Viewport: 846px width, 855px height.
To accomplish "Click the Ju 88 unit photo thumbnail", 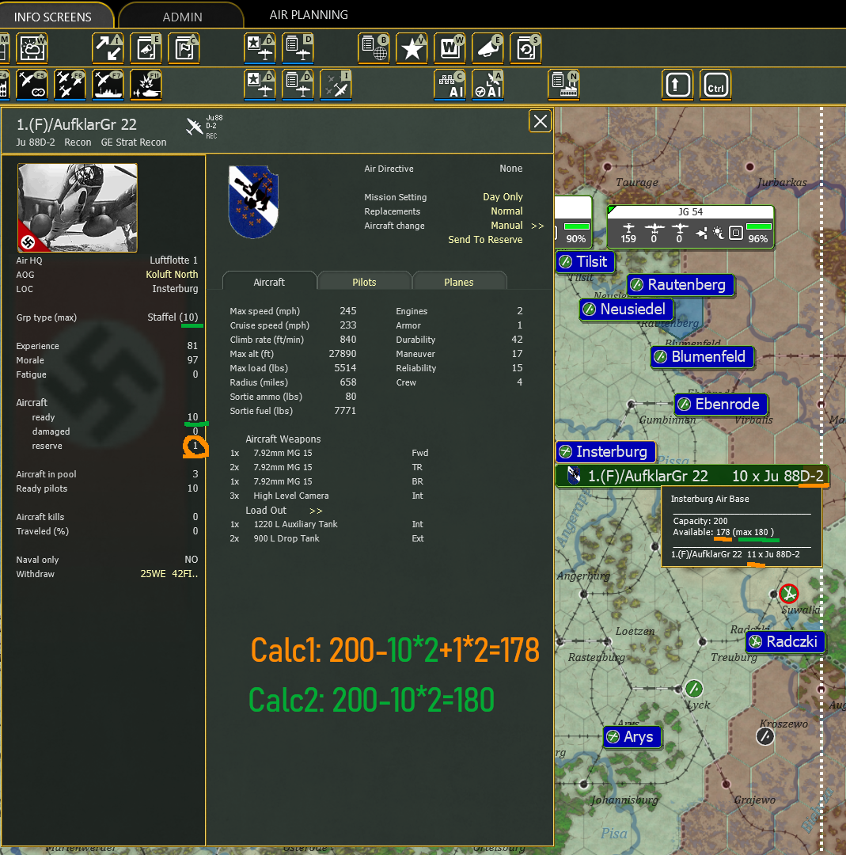I will point(78,207).
